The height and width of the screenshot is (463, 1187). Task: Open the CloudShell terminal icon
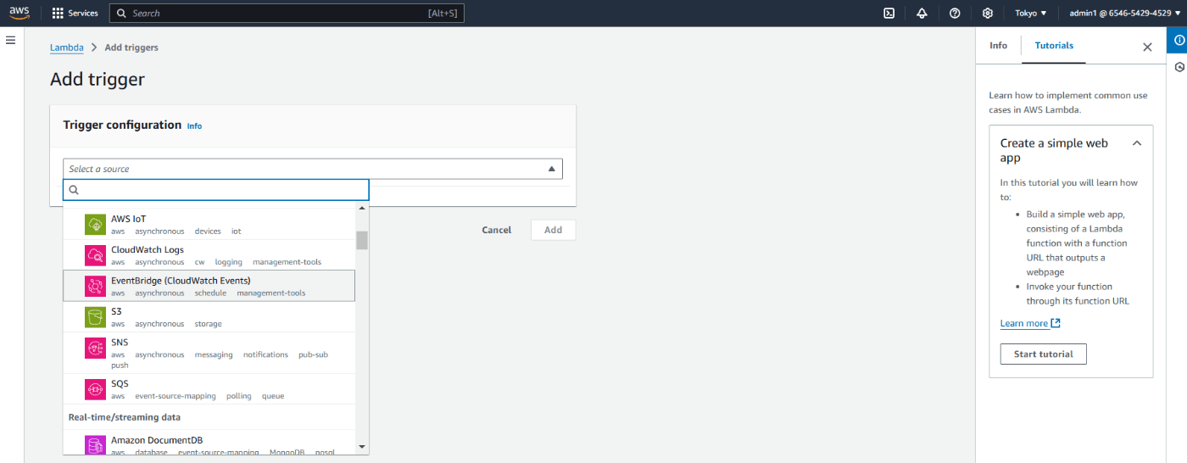(889, 14)
